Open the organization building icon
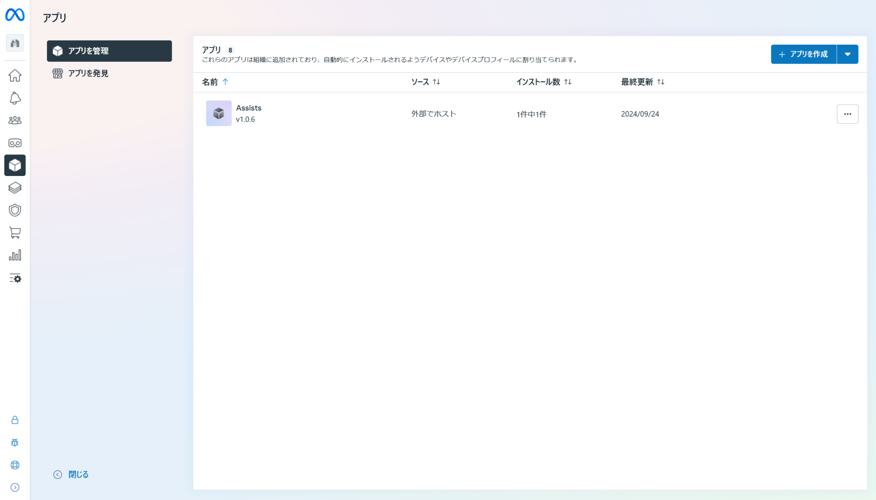 15,43
